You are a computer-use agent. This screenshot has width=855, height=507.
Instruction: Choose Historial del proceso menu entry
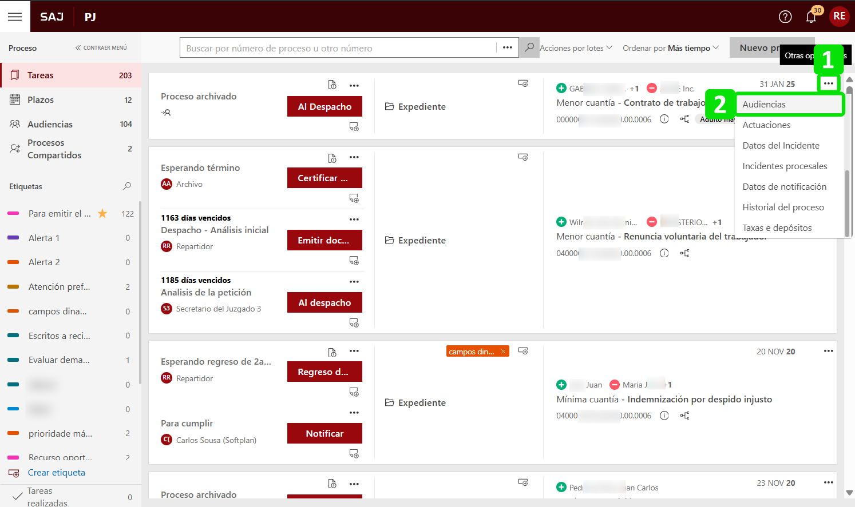tap(783, 207)
